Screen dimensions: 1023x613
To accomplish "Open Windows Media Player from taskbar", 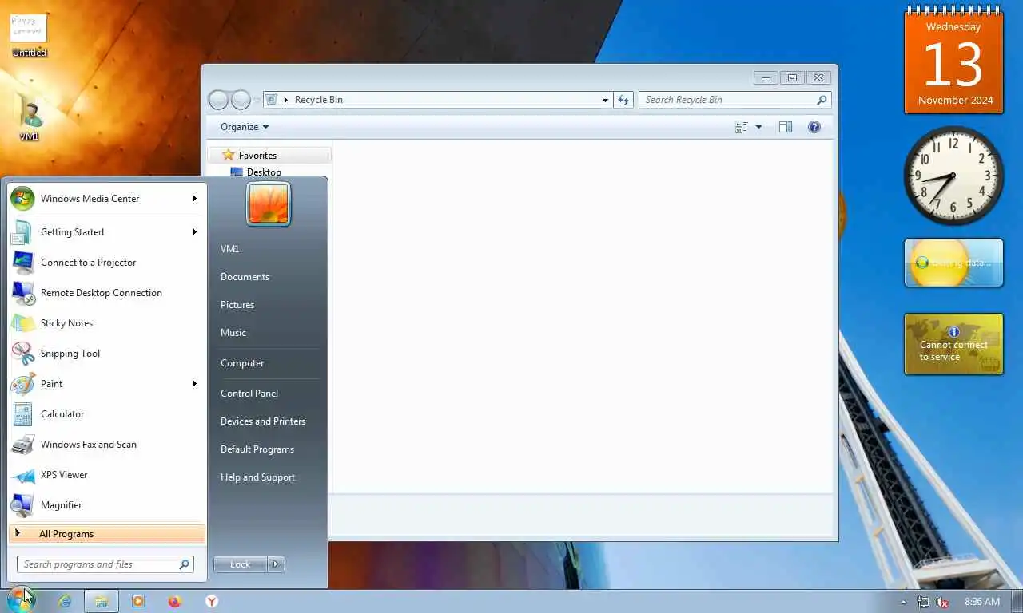I will point(138,602).
